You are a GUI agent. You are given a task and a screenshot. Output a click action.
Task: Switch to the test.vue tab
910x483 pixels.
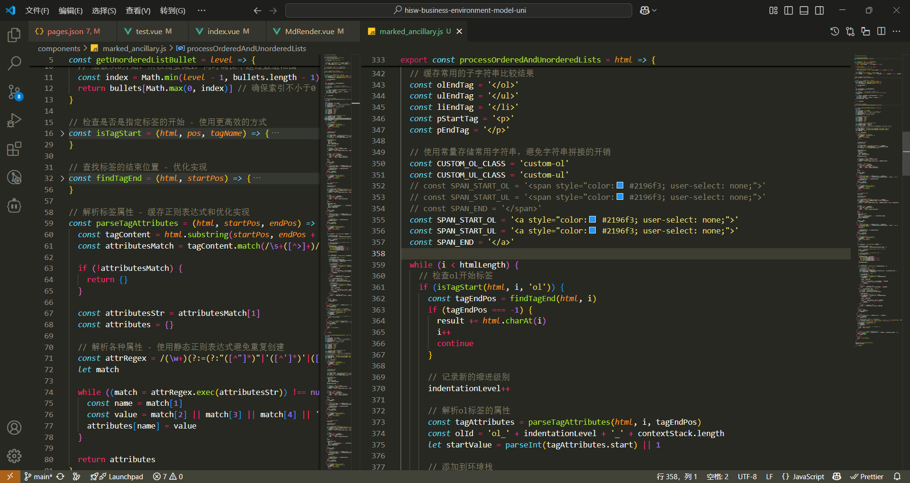[x=152, y=31]
